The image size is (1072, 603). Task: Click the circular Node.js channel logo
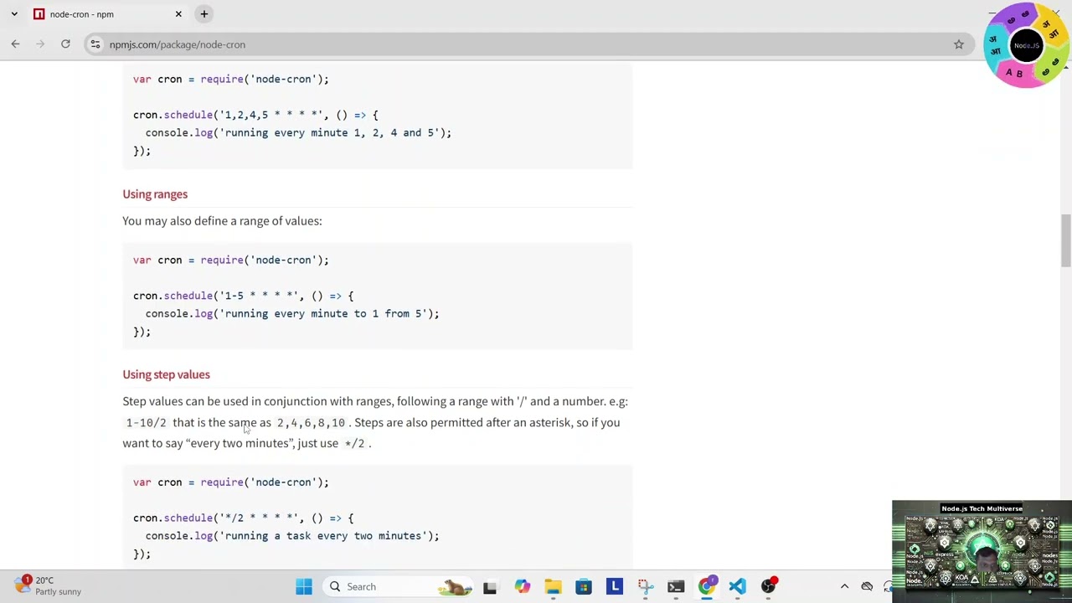1026,45
